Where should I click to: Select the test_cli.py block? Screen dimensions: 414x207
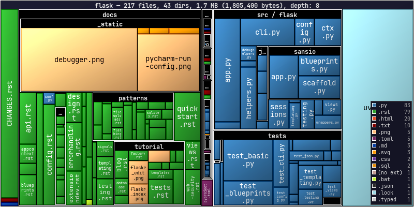(281, 164)
